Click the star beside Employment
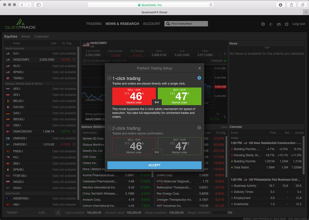 point(232,198)
